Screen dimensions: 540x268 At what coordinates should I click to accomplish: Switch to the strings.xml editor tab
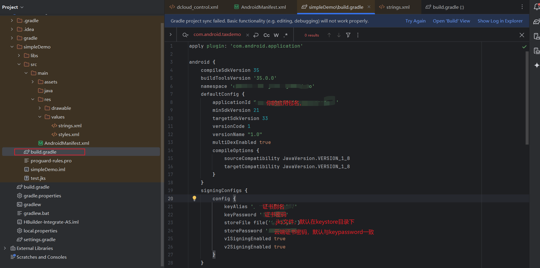(x=398, y=7)
